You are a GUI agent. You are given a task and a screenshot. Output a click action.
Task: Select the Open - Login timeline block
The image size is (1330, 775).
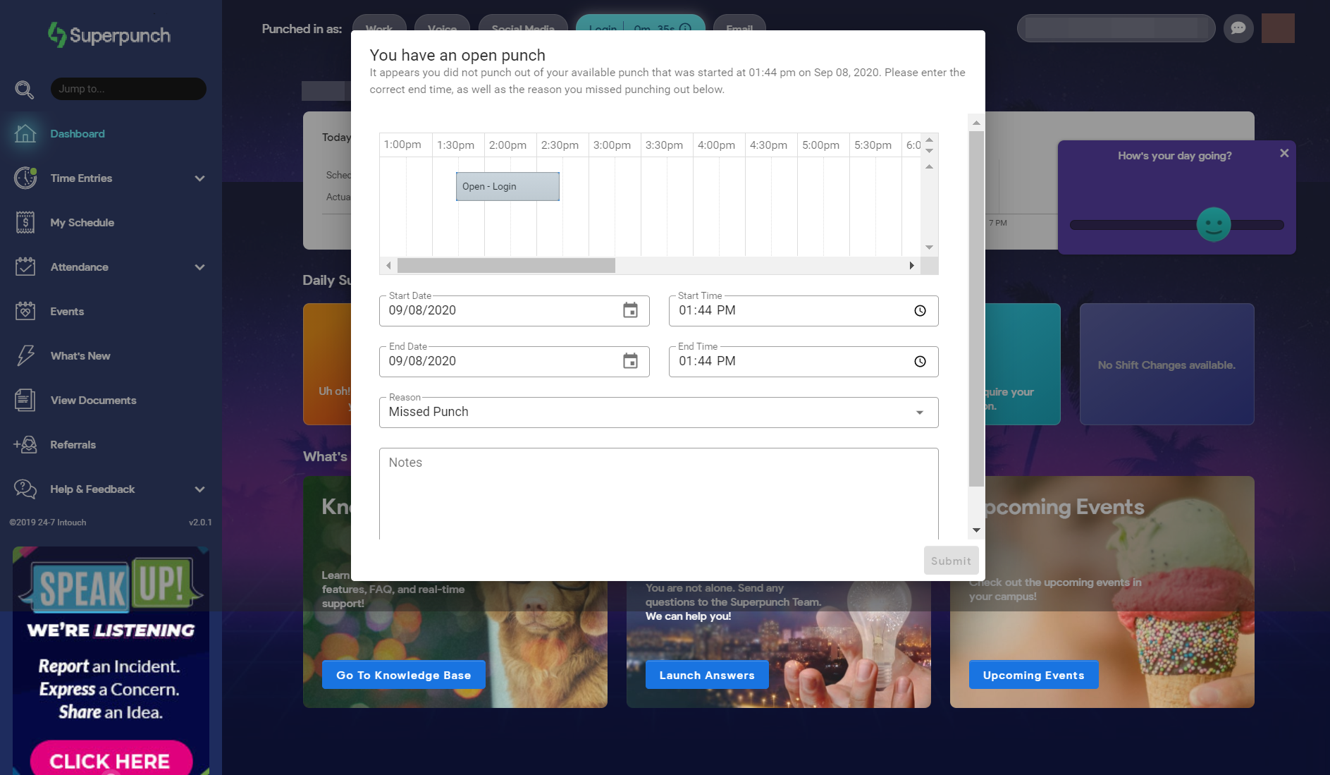pyautogui.click(x=507, y=187)
